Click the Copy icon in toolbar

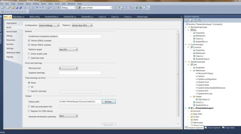point(29,7)
